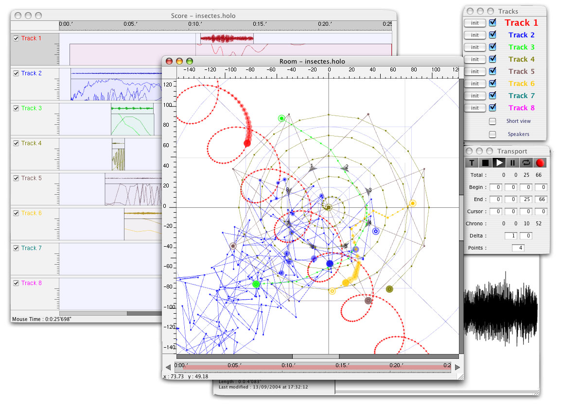Click the first Delta input field
This screenshot has height=405, width=562.
point(511,236)
